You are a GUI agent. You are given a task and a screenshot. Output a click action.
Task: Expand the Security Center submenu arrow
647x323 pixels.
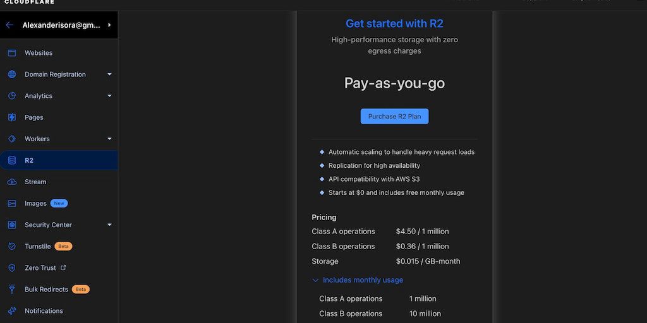click(109, 225)
